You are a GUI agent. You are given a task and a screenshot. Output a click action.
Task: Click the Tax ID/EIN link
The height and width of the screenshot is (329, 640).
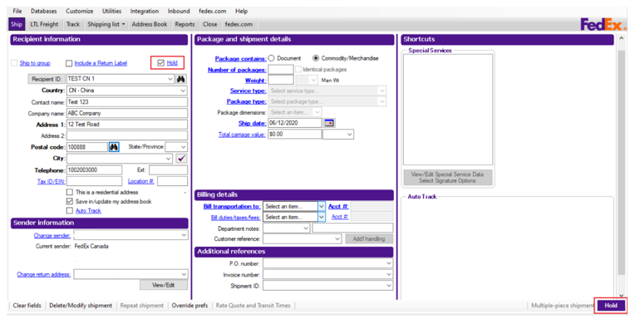(x=51, y=182)
